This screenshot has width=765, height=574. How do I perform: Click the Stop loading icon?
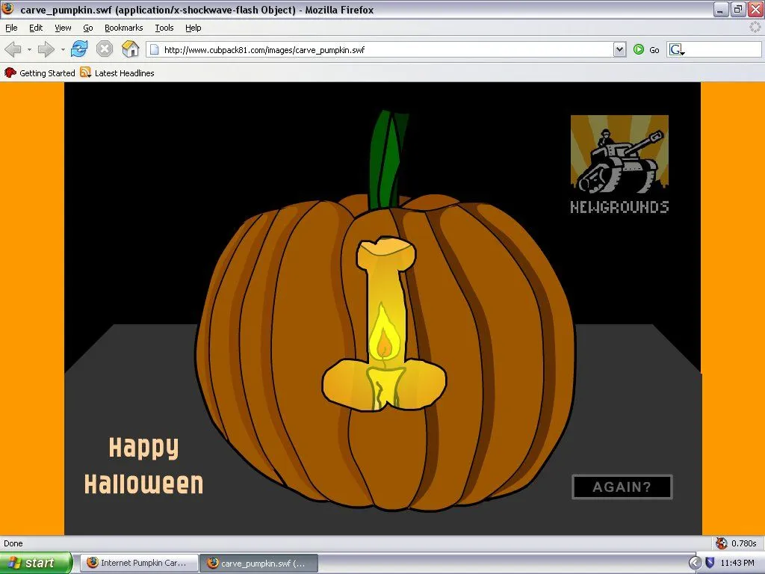(105, 49)
